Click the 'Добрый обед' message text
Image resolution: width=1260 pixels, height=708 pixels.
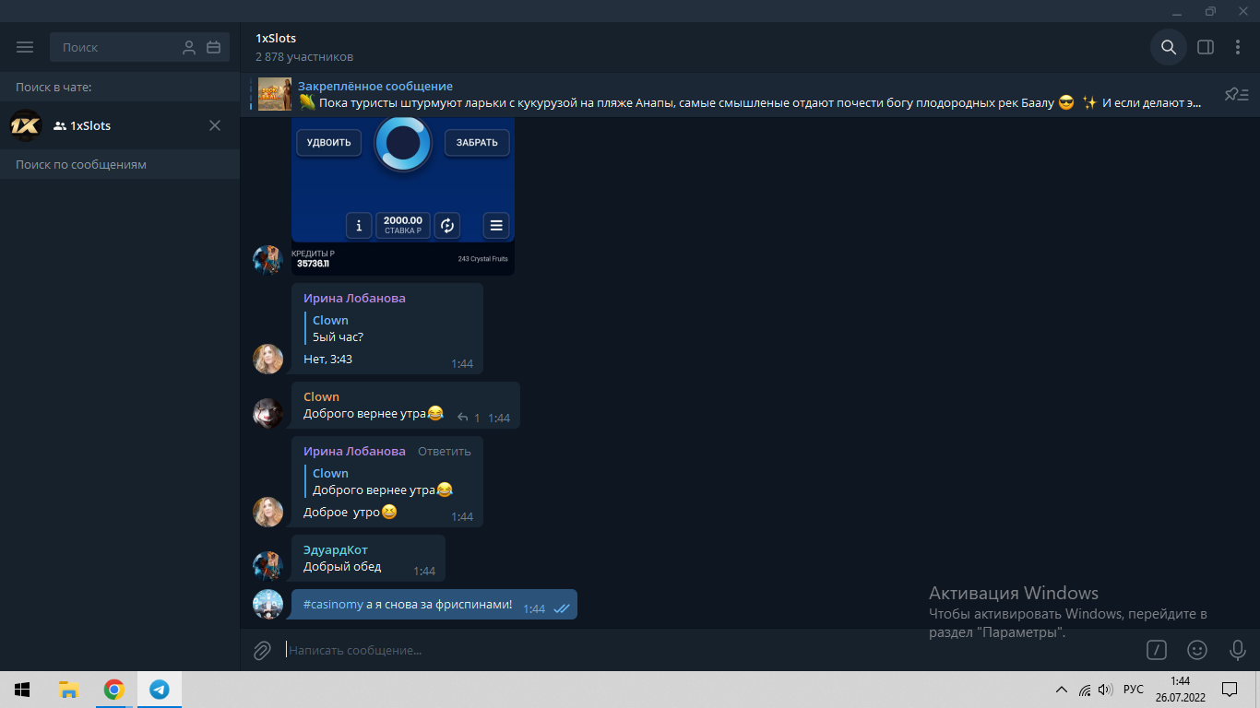342,567
